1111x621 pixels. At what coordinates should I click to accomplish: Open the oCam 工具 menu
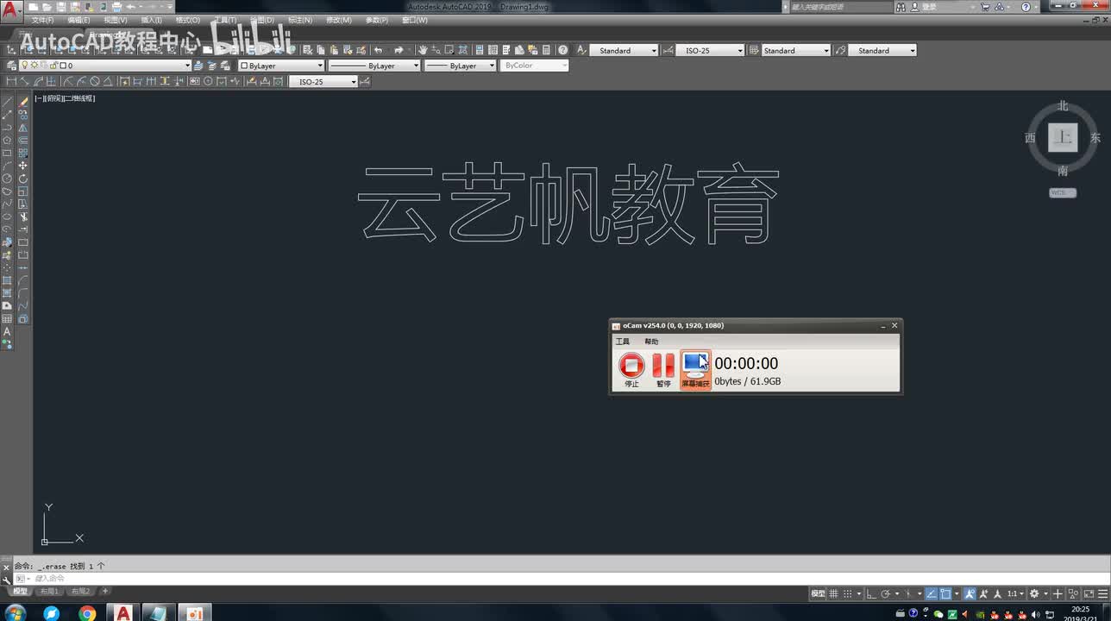pos(622,342)
